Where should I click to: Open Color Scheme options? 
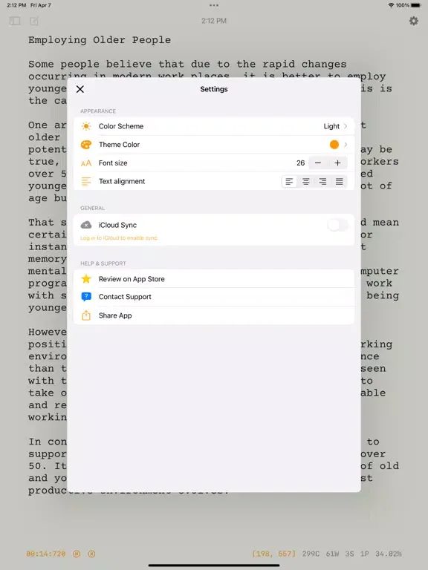(214, 126)
